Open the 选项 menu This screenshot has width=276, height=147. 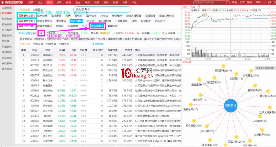(x=258, y=2)
